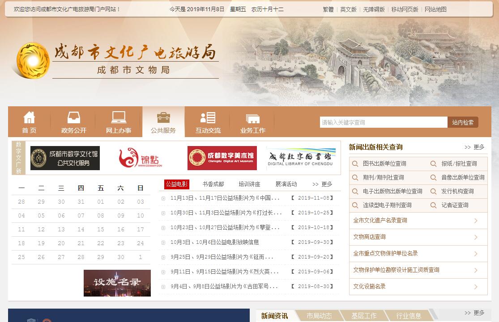
Task: Open 政务公开 inbox tray icon
Action: [x=74, y=117]
